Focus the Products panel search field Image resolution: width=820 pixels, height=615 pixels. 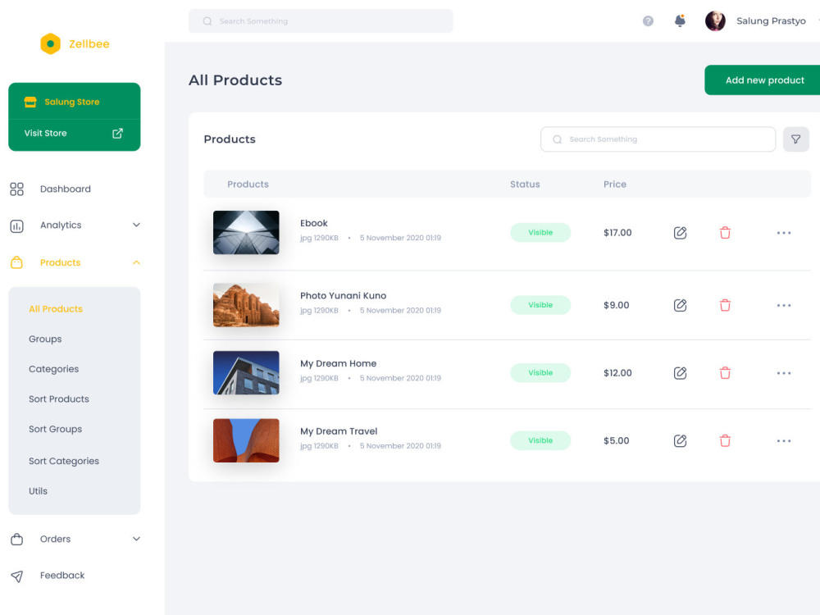[658, 139]
